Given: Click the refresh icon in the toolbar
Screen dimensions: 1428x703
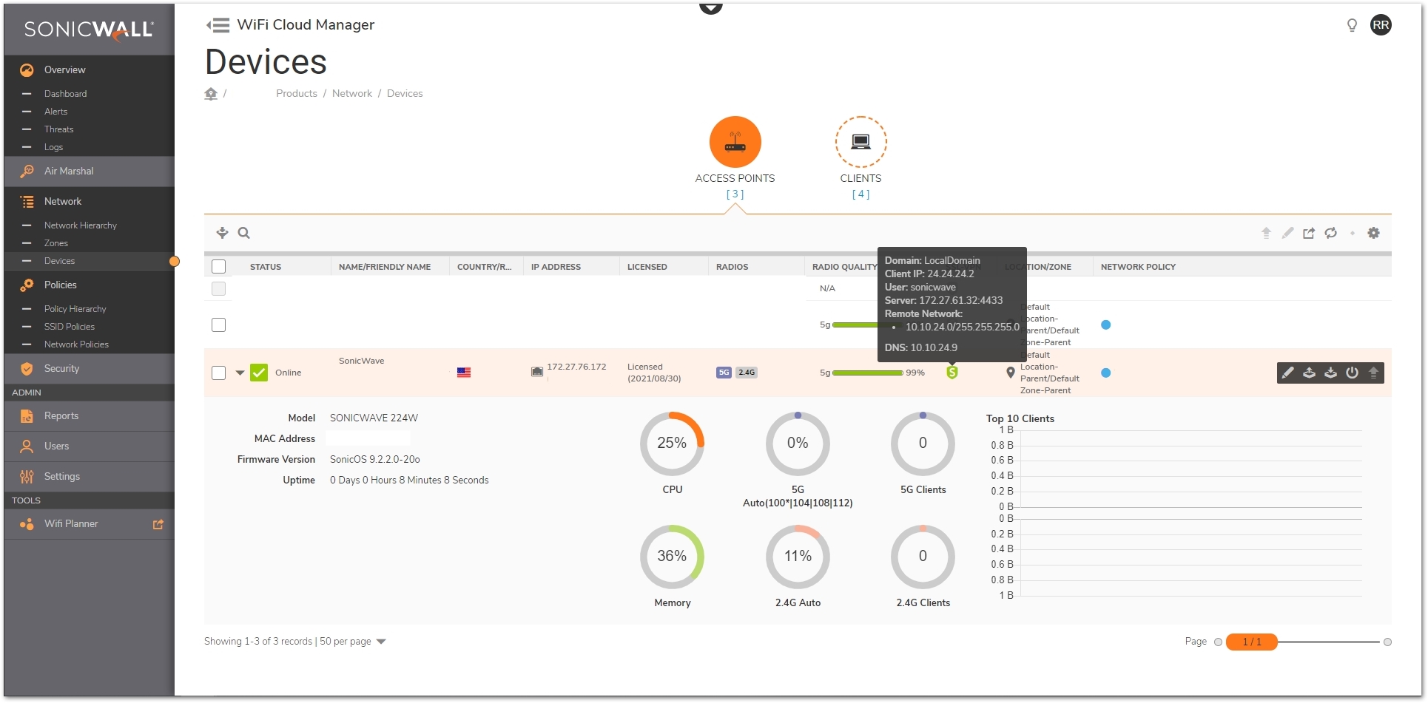Looking at the screenshot, I should pos(1330,233).
